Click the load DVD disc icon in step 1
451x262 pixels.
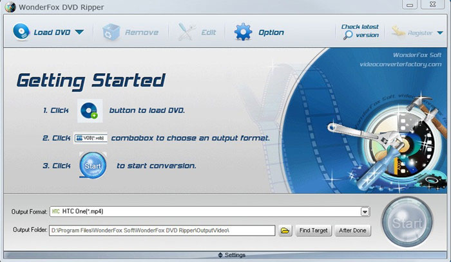(x=90, y=110)
